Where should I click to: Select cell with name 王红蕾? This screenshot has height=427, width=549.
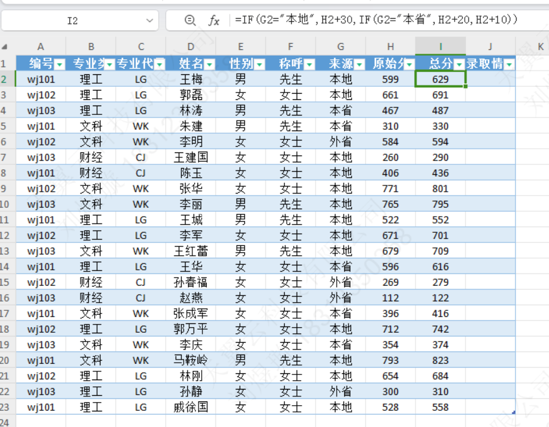(191, 251)
